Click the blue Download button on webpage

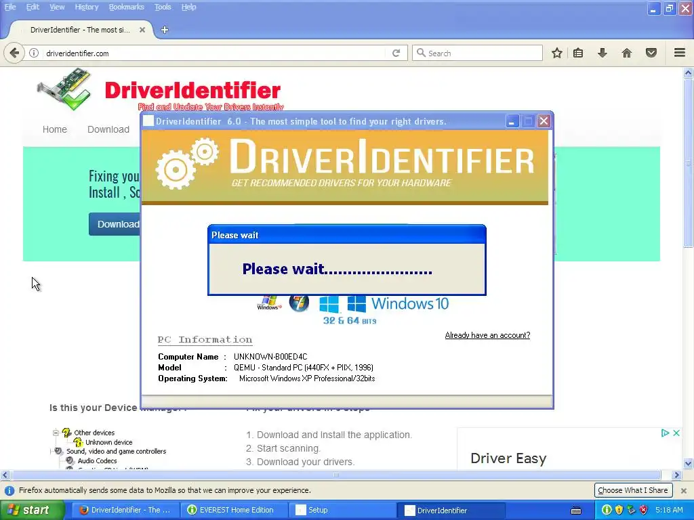(115, 224)
